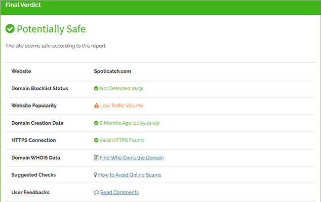Screen dimensions: 321x202
Task: Click the Final Verdict header title
Action: coord(23,5)
